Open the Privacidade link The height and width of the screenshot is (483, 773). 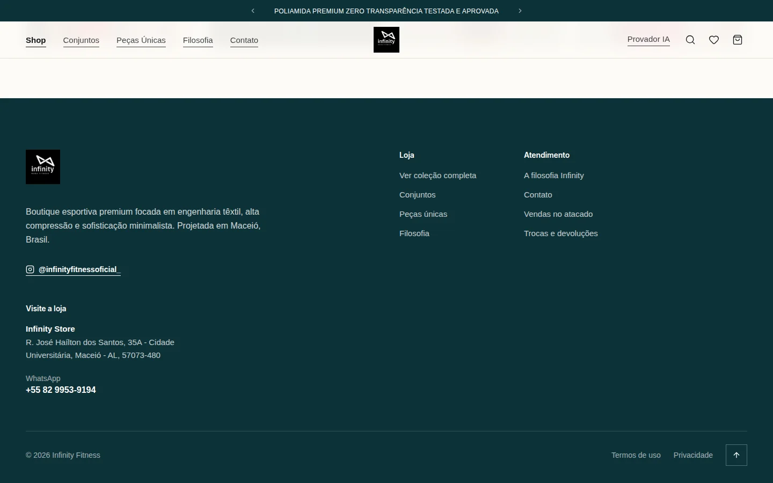693,455
